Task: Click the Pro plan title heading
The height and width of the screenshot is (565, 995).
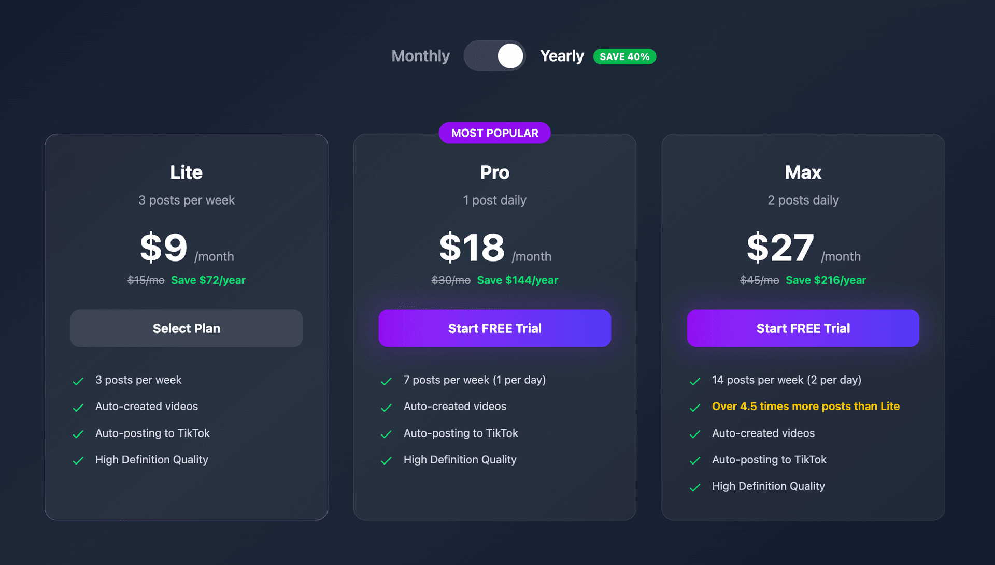Action: point(494,172)
